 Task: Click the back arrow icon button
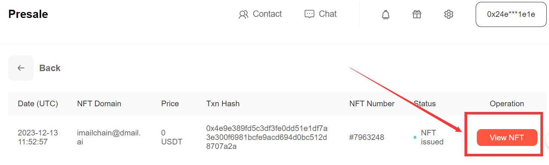click(21, 68)
